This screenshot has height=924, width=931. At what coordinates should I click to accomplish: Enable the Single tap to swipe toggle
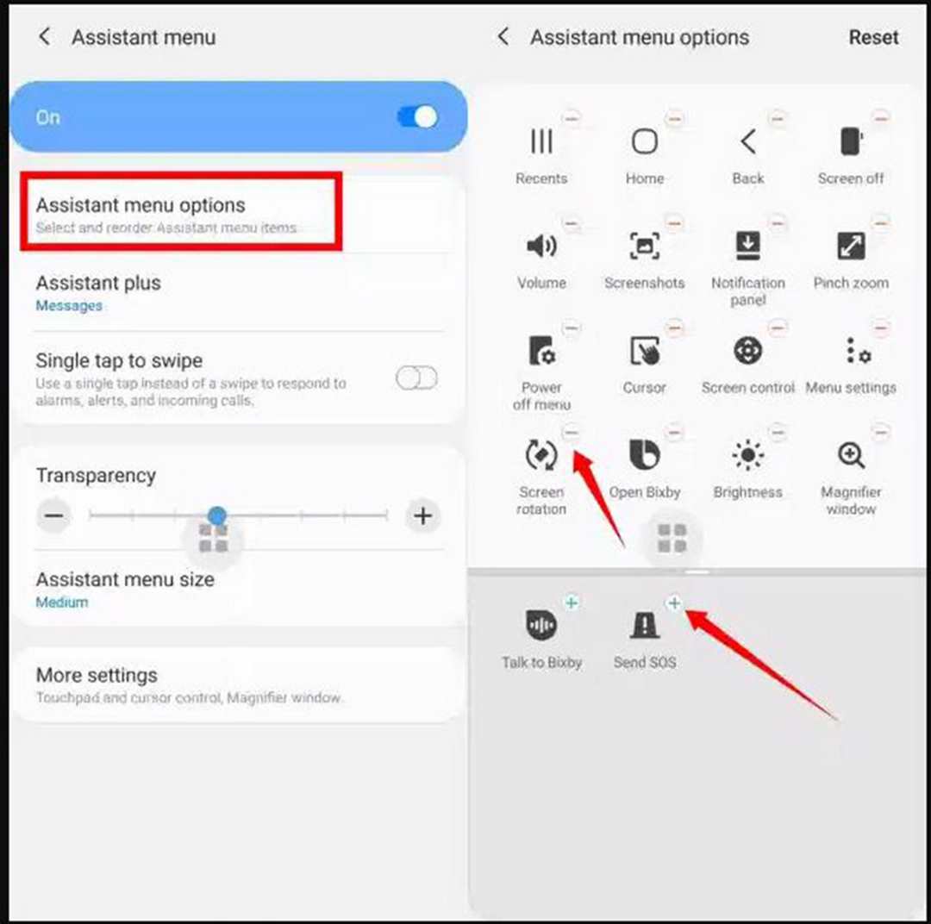point(417,378)
